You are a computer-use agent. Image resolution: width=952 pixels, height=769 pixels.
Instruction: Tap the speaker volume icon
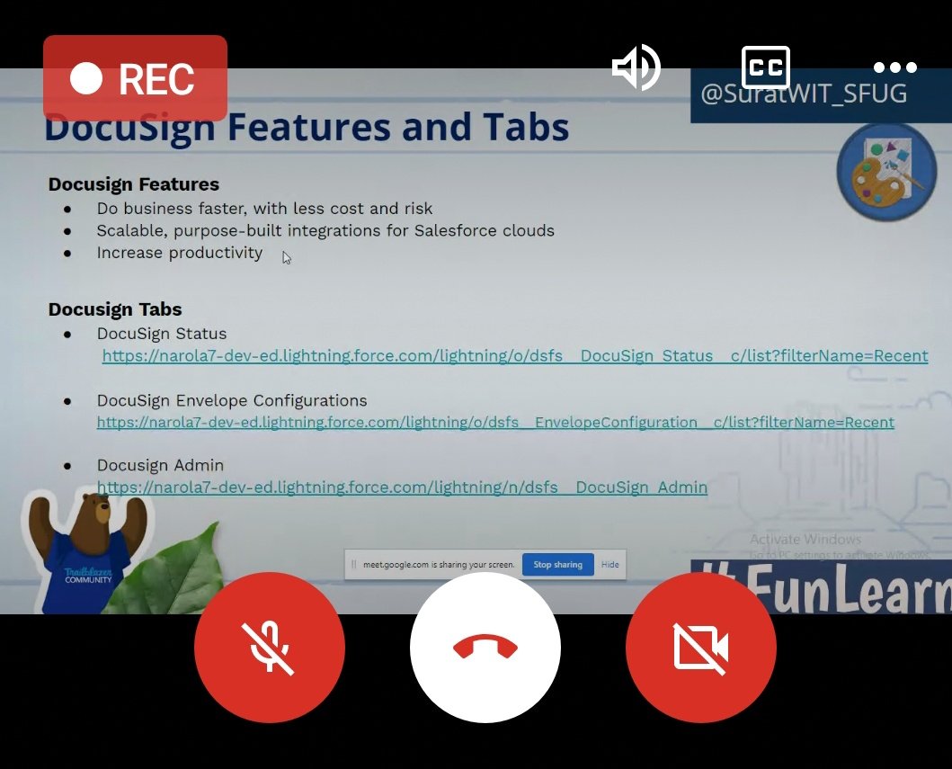(x=636, y=67)
